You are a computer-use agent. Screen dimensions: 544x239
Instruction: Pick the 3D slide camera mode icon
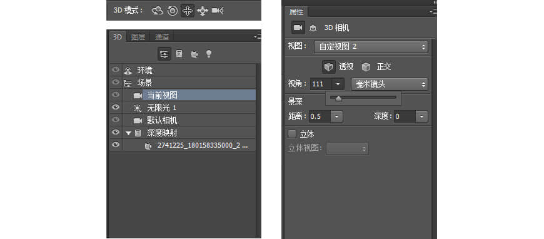tap(202, 11)
